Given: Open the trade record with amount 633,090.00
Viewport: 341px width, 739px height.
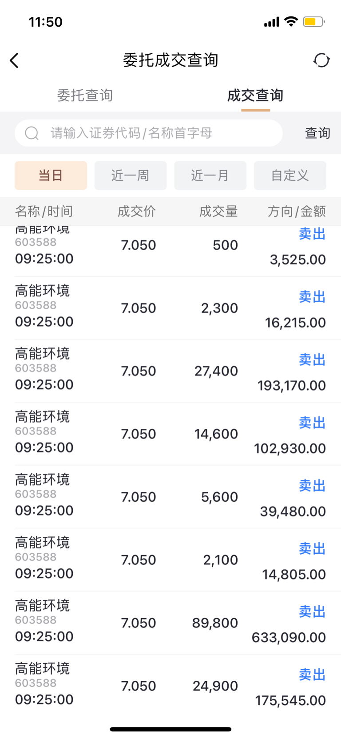Looking at the screenshot, I should click(x=170, y=623).
